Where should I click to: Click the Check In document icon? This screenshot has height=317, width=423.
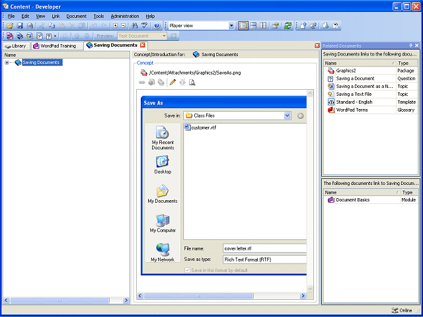pos(303,26)
